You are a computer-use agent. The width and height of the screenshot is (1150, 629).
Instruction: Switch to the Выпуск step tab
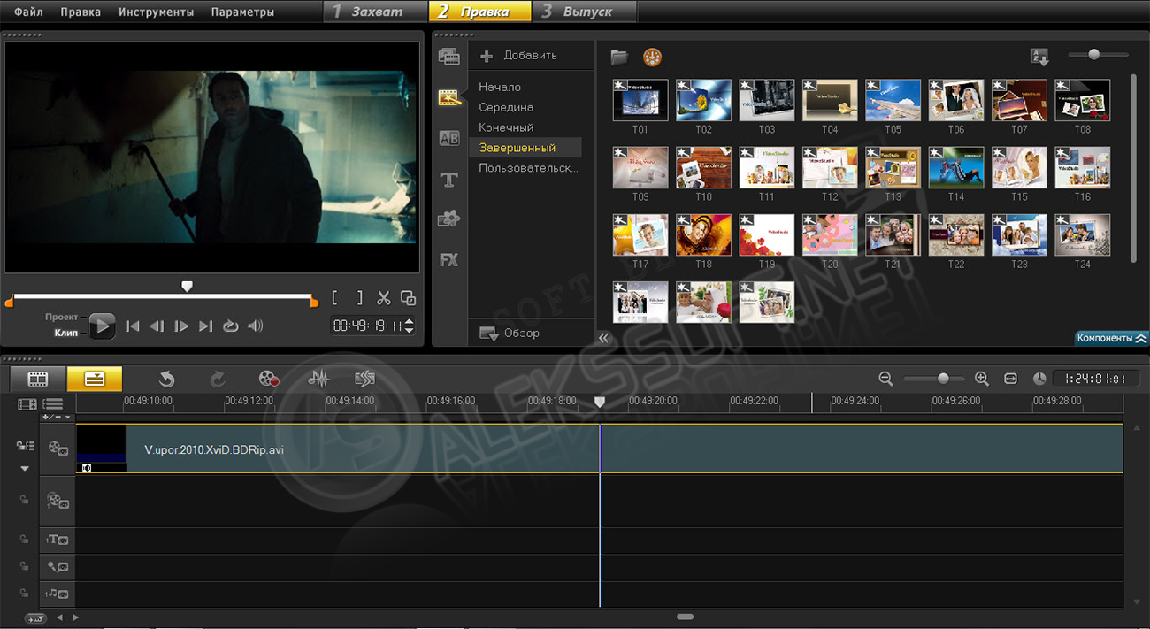[x=586, y=12]
